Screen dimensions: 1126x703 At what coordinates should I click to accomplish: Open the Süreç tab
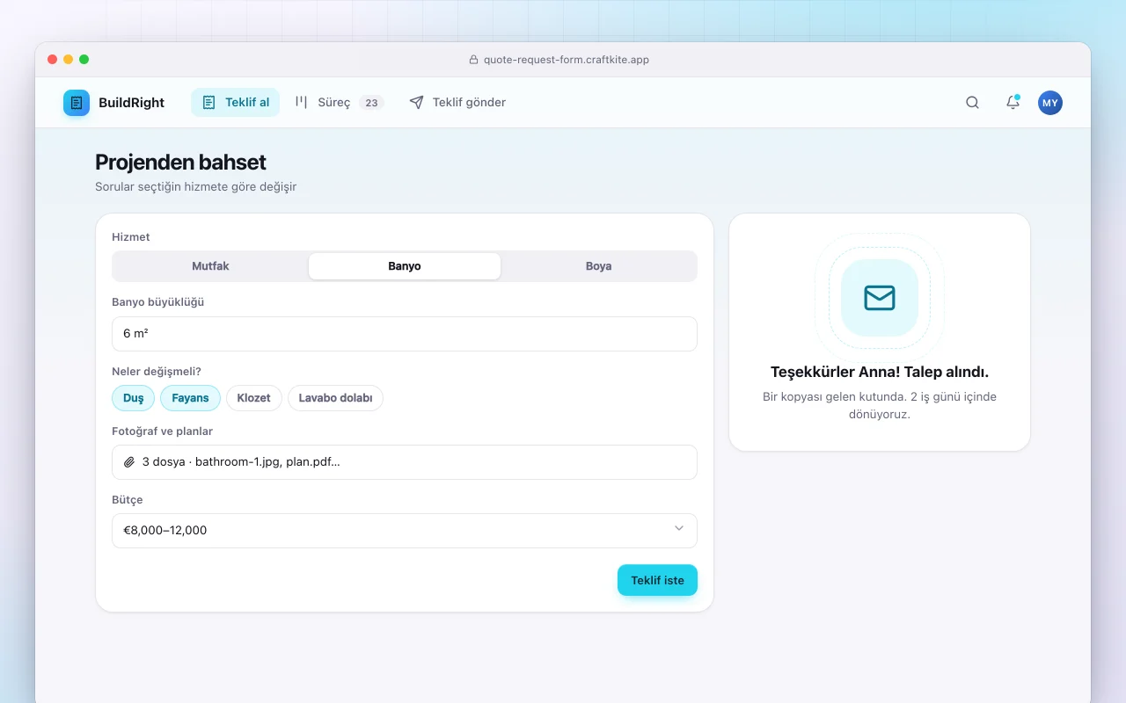[x=339, y=103]
